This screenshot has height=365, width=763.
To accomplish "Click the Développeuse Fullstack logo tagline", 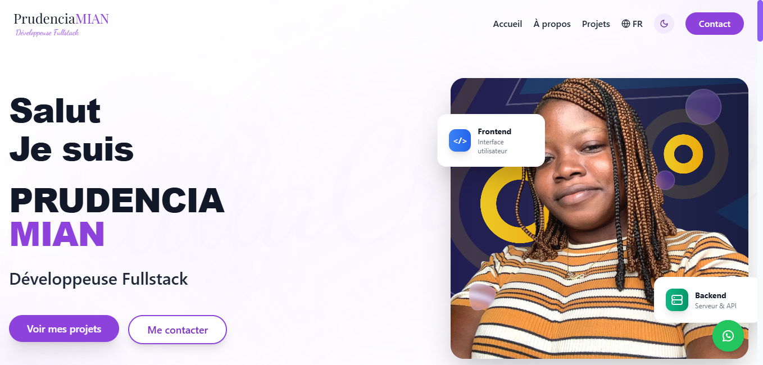I will click(47, 33).
